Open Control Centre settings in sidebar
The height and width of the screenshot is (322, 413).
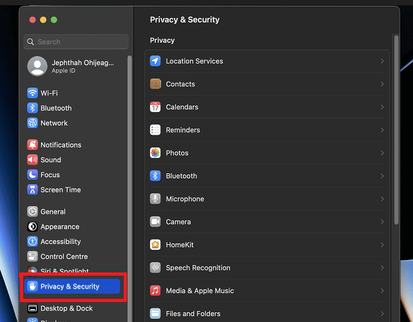pyautogui.click(x=64, y=256)
